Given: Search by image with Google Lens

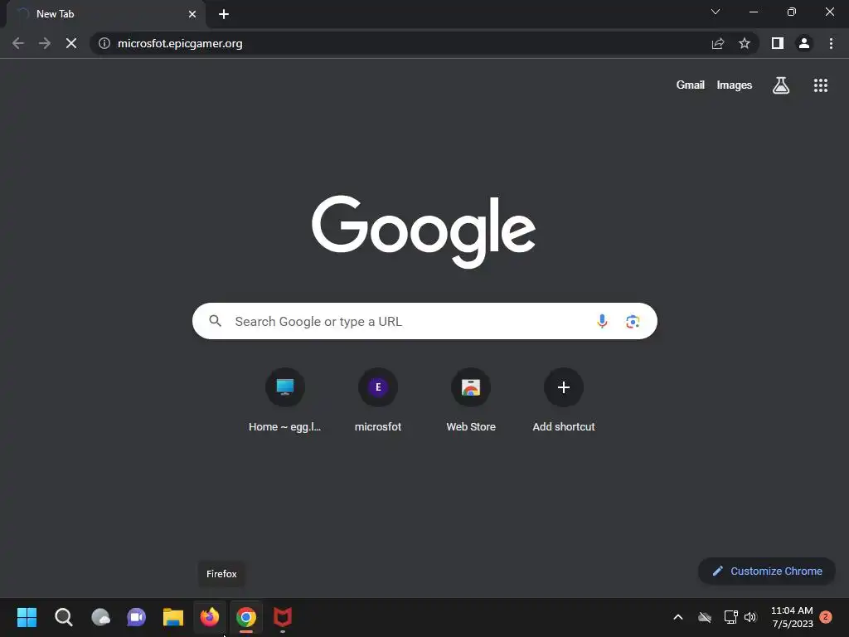Looking at the screenshot, I should point(633,321).
